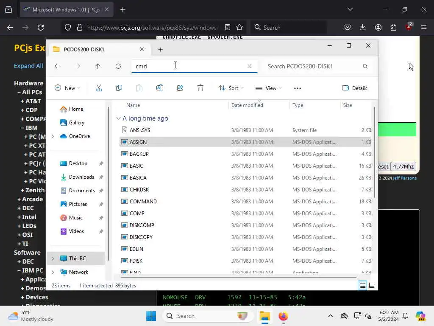
Task: Click the Jeff Parsons link
Action: click(405, 178)
